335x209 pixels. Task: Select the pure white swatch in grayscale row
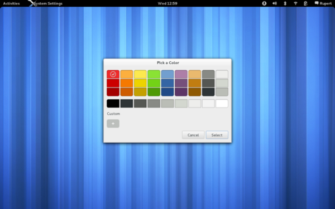(x=222, y=104)
